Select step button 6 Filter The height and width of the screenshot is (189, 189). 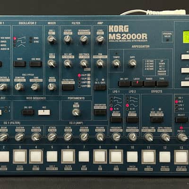(x=68, y=156)
